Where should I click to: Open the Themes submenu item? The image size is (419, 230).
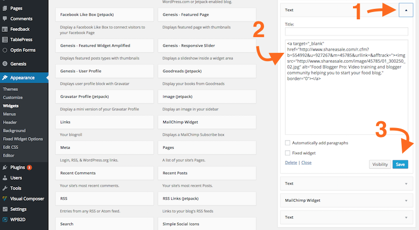pyautogui.click(x=10, y=89)
